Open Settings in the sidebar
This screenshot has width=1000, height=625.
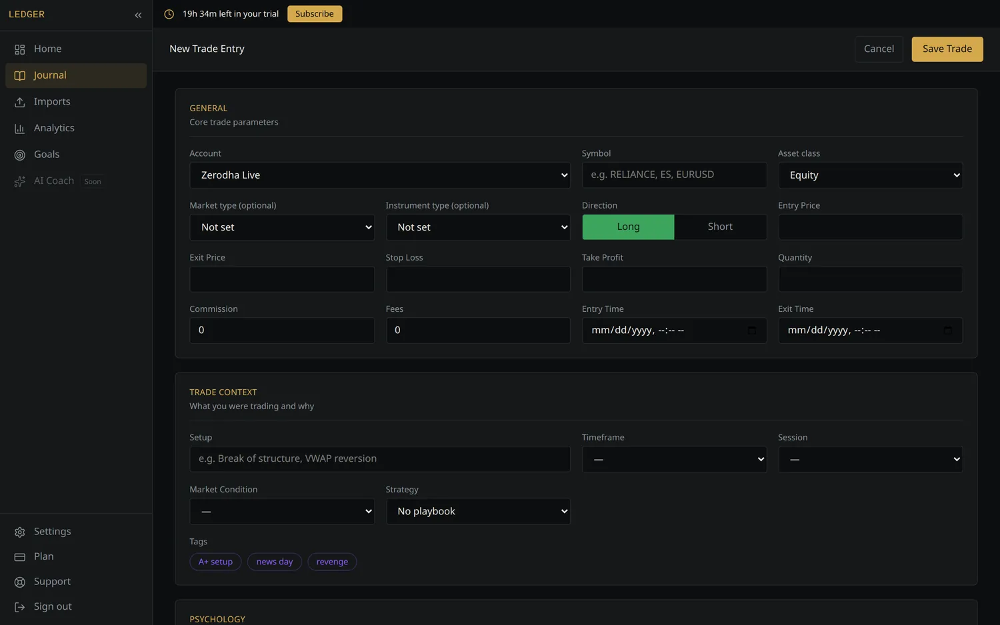(x=76, y=532)
